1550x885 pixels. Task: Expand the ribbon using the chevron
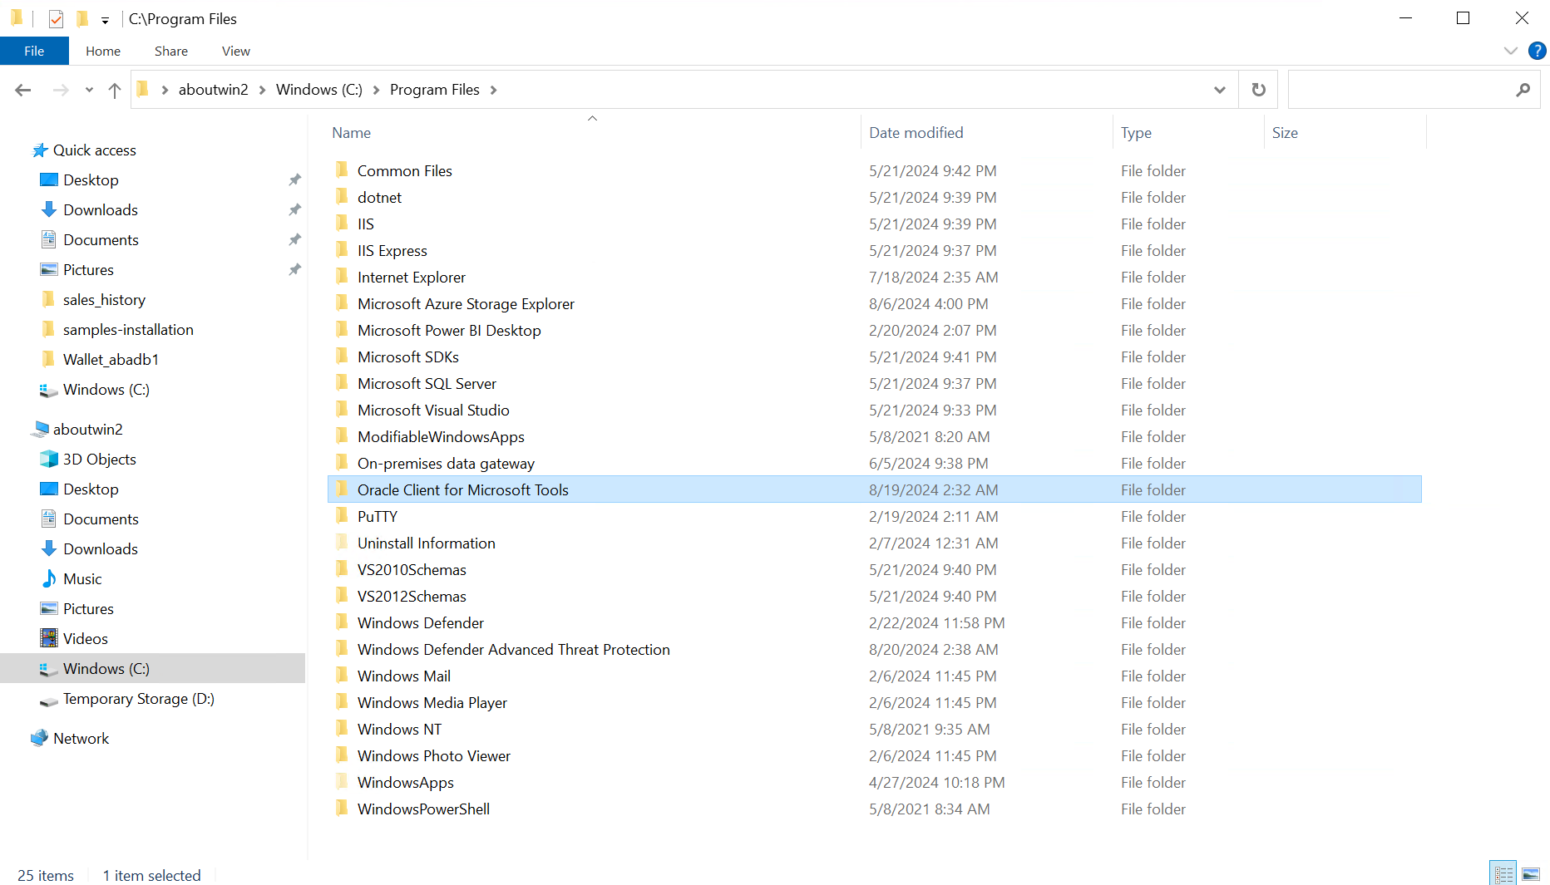tap(1511, 51)
